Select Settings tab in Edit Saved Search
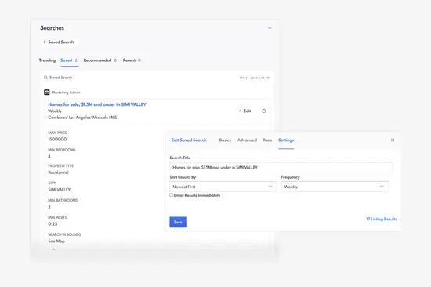 click(x=286, y=140)
